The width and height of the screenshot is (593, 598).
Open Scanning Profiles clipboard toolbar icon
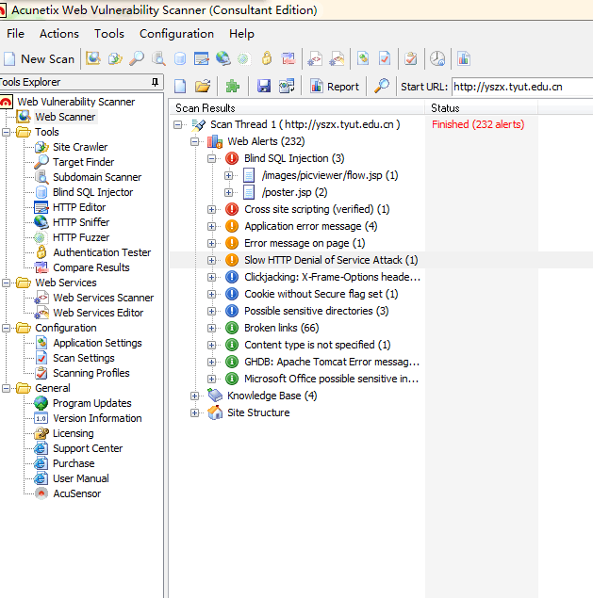pyautogui.click(x=411, y=58)
